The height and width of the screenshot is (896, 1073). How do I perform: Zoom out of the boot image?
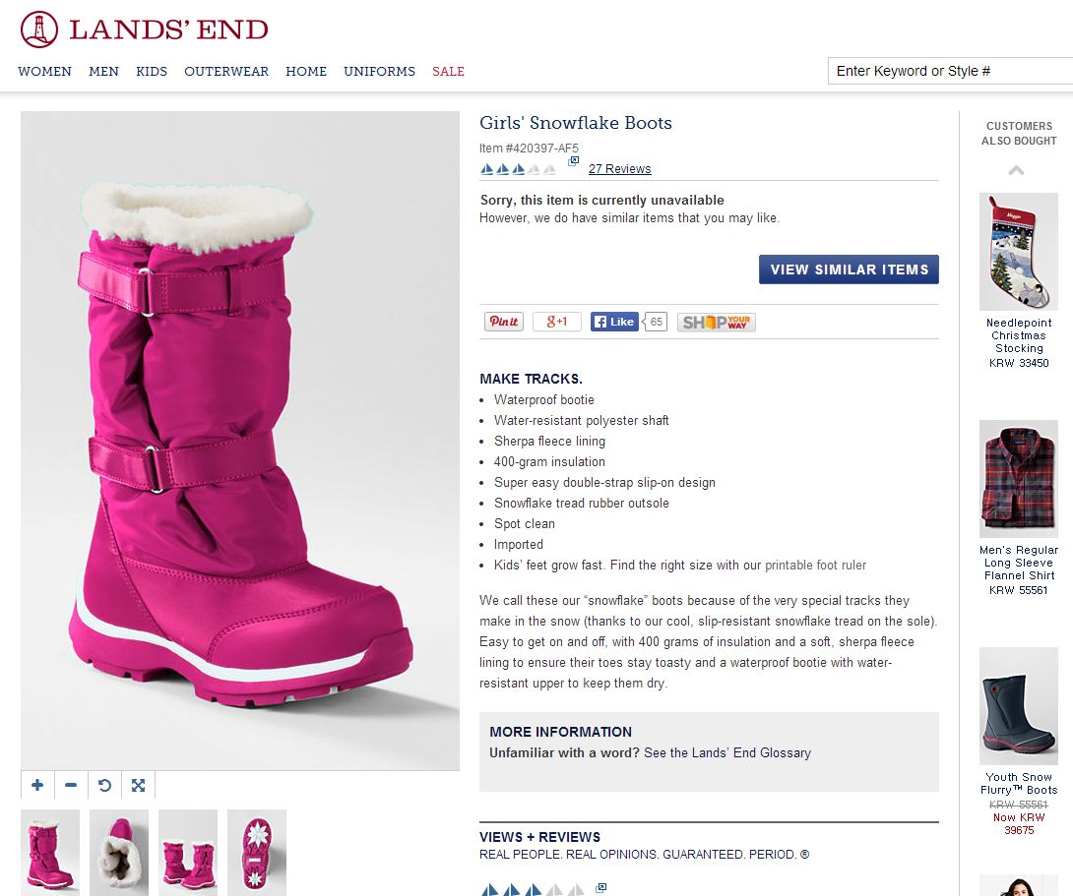point(71,785)
